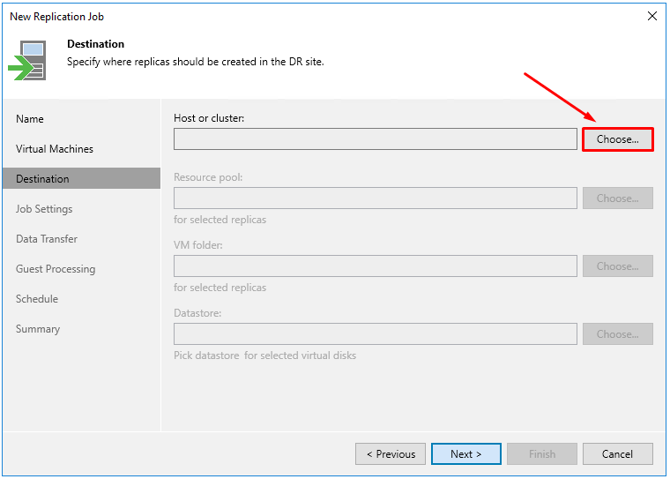Open the Job Settings step
Screen dimensions: 670x479
[x=44, y=209]
